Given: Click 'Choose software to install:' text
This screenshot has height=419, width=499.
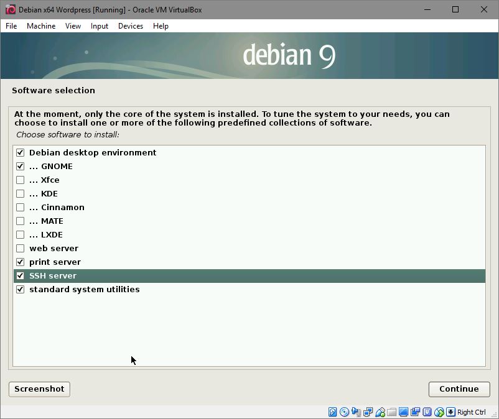Looking at the screenshot, I should click(68, 135).
